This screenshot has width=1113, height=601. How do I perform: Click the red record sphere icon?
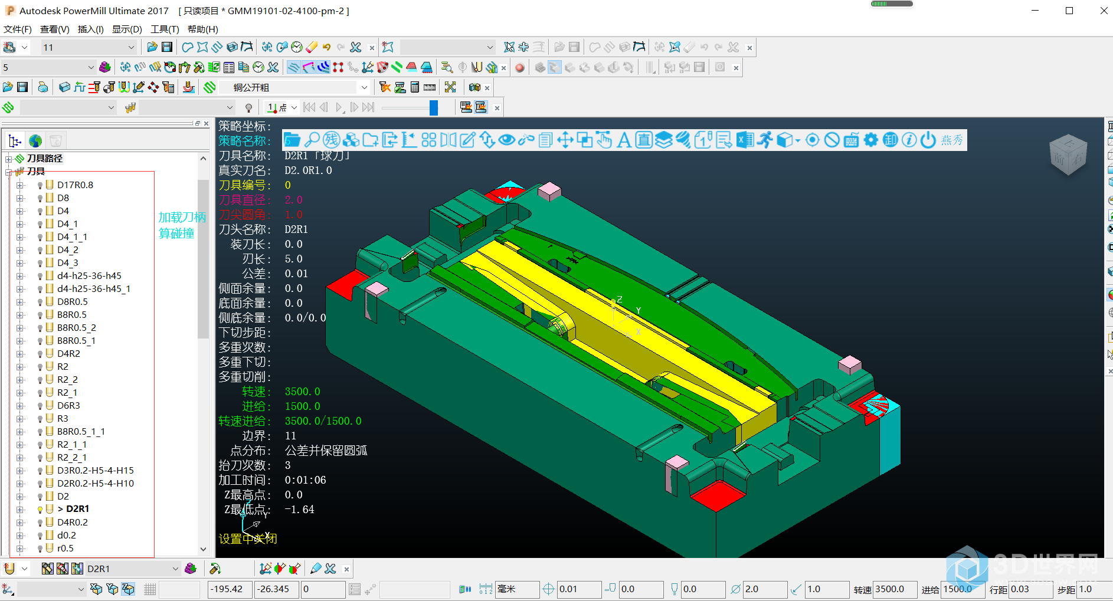pos(520,67)
